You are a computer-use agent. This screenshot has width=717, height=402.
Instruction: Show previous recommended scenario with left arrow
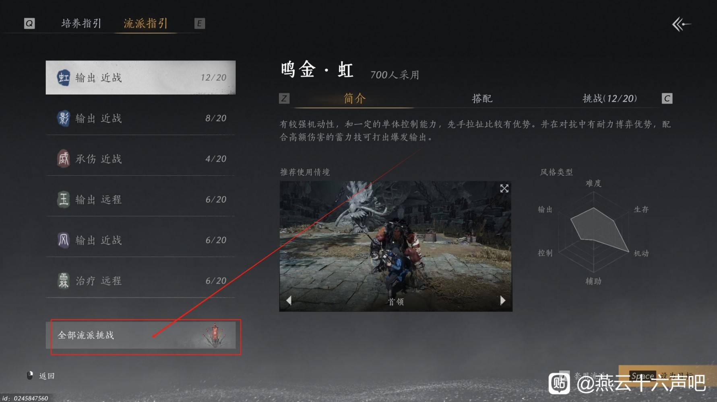[289, 300]
